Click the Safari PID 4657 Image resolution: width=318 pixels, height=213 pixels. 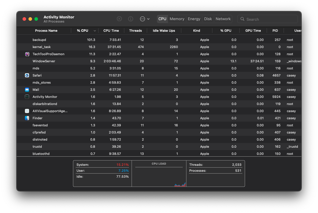point(276,75)
